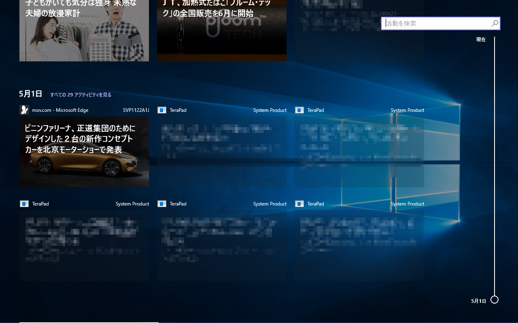Open the bottom-right TeraPad activity card
The height and width of the screenshot is (323, 518).
tap(359, 245)
